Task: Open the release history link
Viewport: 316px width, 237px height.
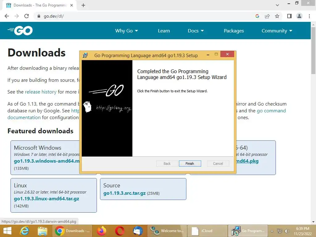Action: click(x=41, y=92)
